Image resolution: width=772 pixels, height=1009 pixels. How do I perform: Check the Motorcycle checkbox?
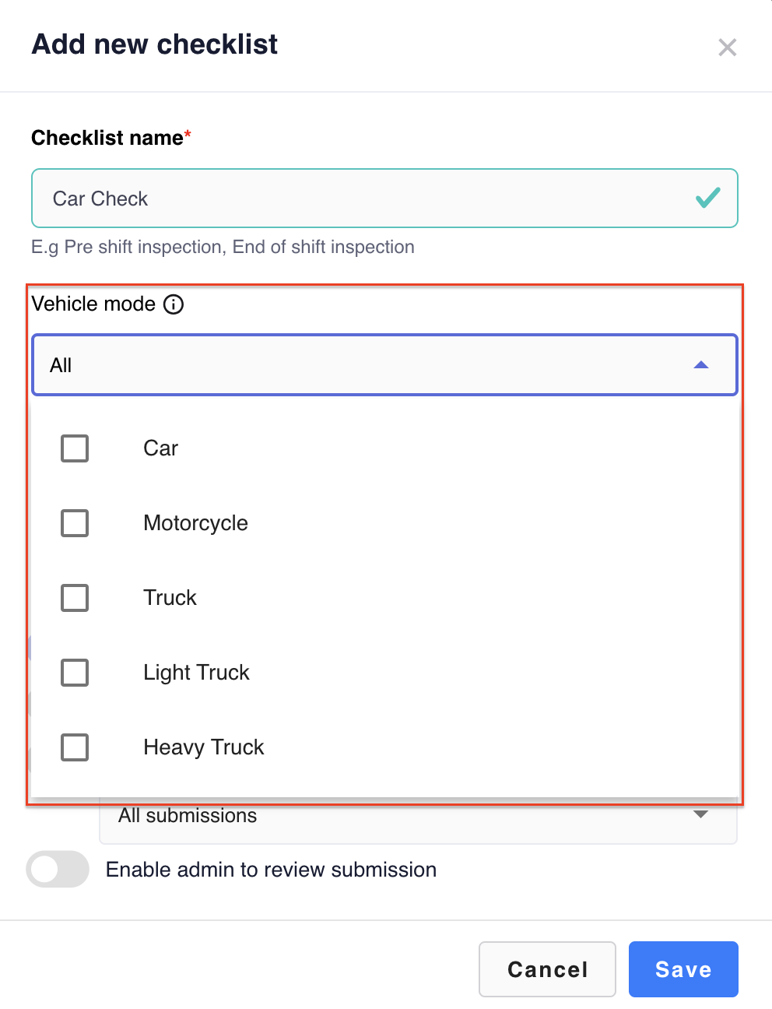pos(75,523)
